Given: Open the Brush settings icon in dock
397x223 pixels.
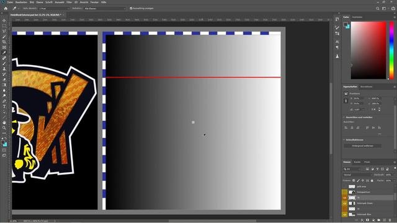Looking at the screenshot, I should [x=337, y=27].
